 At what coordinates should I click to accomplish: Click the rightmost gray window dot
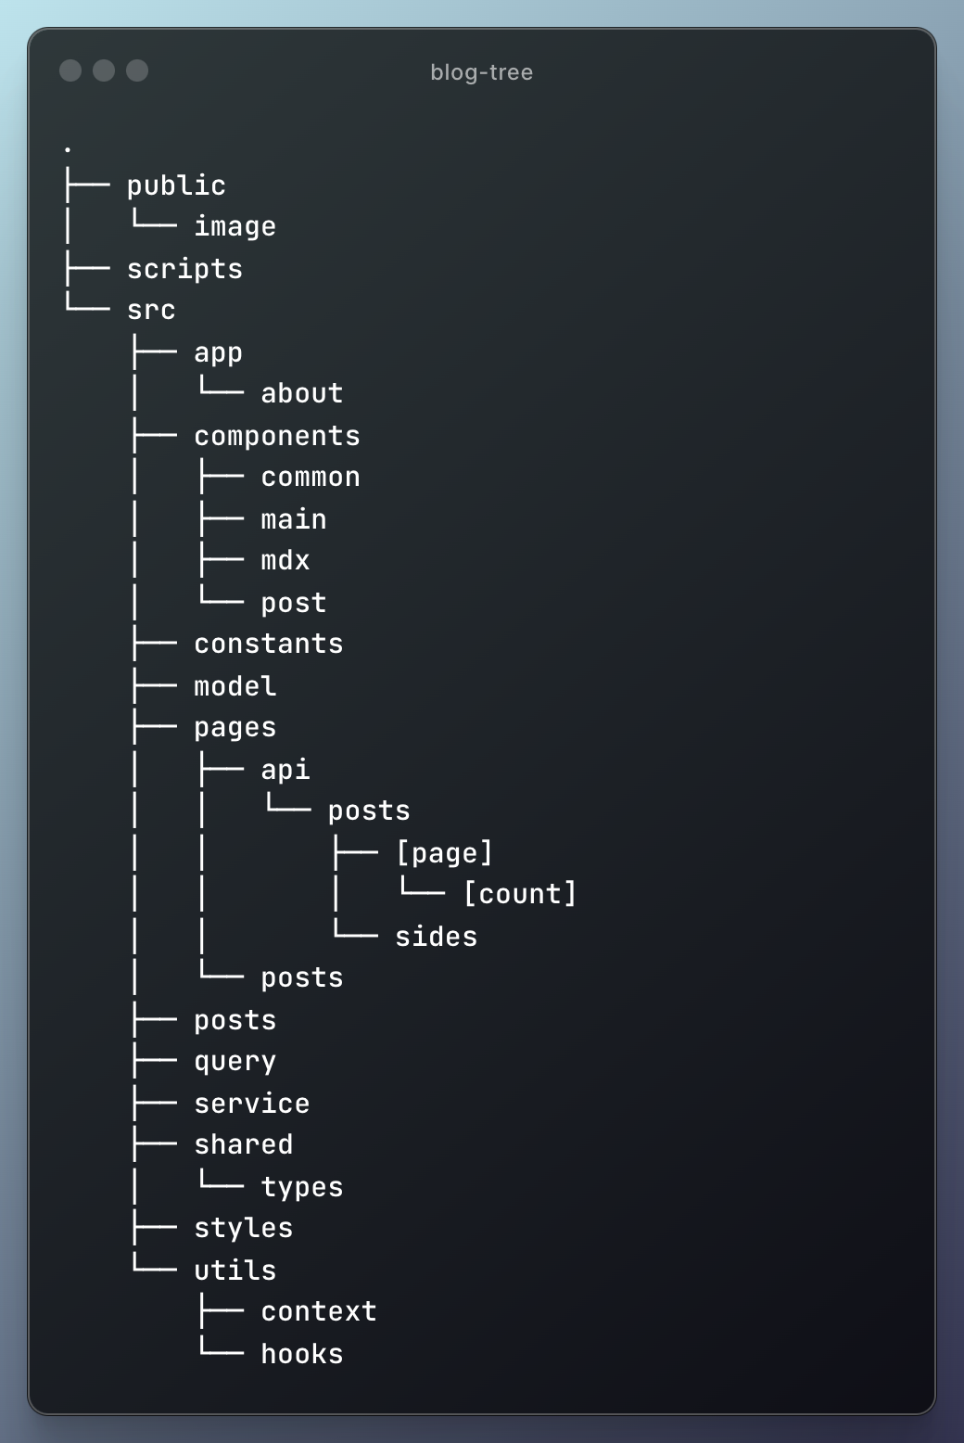click(137, 70)
